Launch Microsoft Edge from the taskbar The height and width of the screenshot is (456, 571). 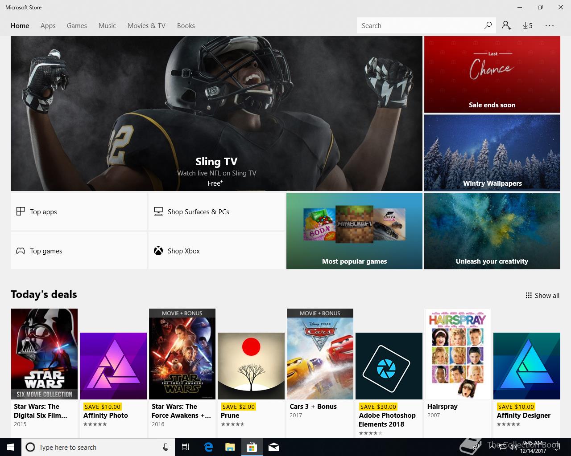(208, 447)
